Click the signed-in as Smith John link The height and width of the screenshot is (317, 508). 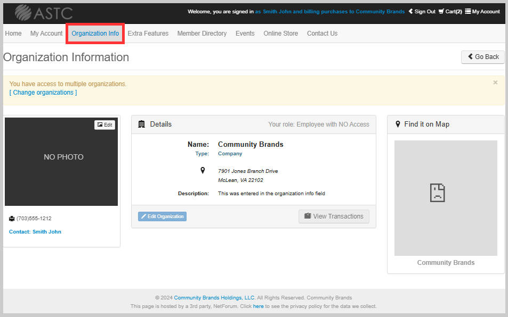[x=330, y=12]
